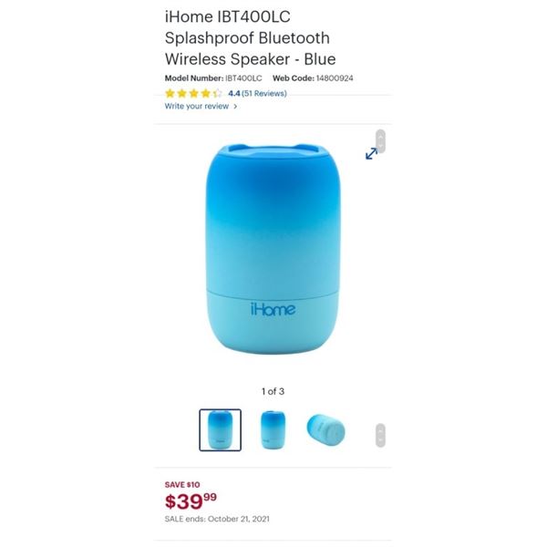
Task: Click the iHome IBT400LC product title
Action: pyautogui.click(x=250, y=37)
